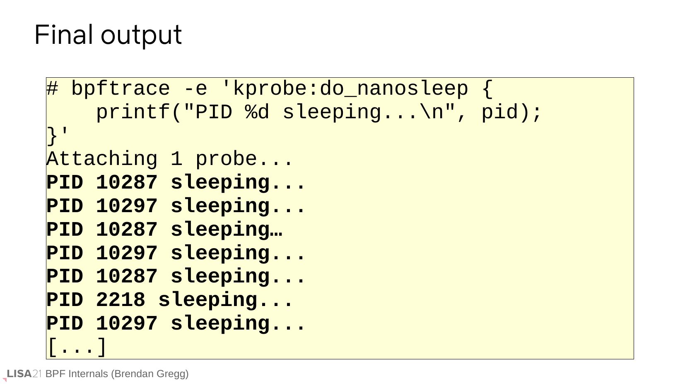
Task: Click the "\n" escape sequence in printf
Action: (x=431, y=112)
